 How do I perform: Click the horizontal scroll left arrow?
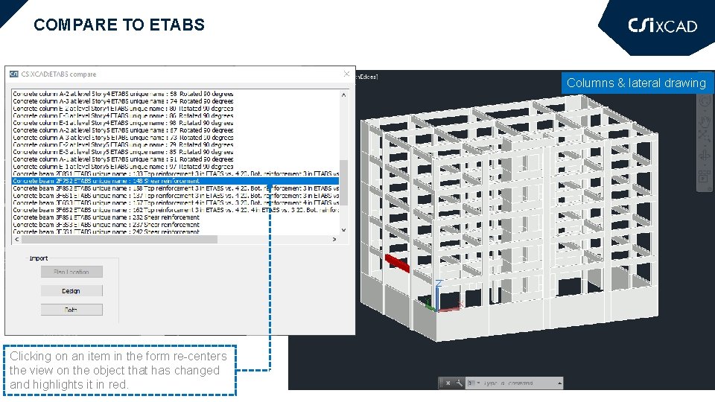(x=17, y=239)
